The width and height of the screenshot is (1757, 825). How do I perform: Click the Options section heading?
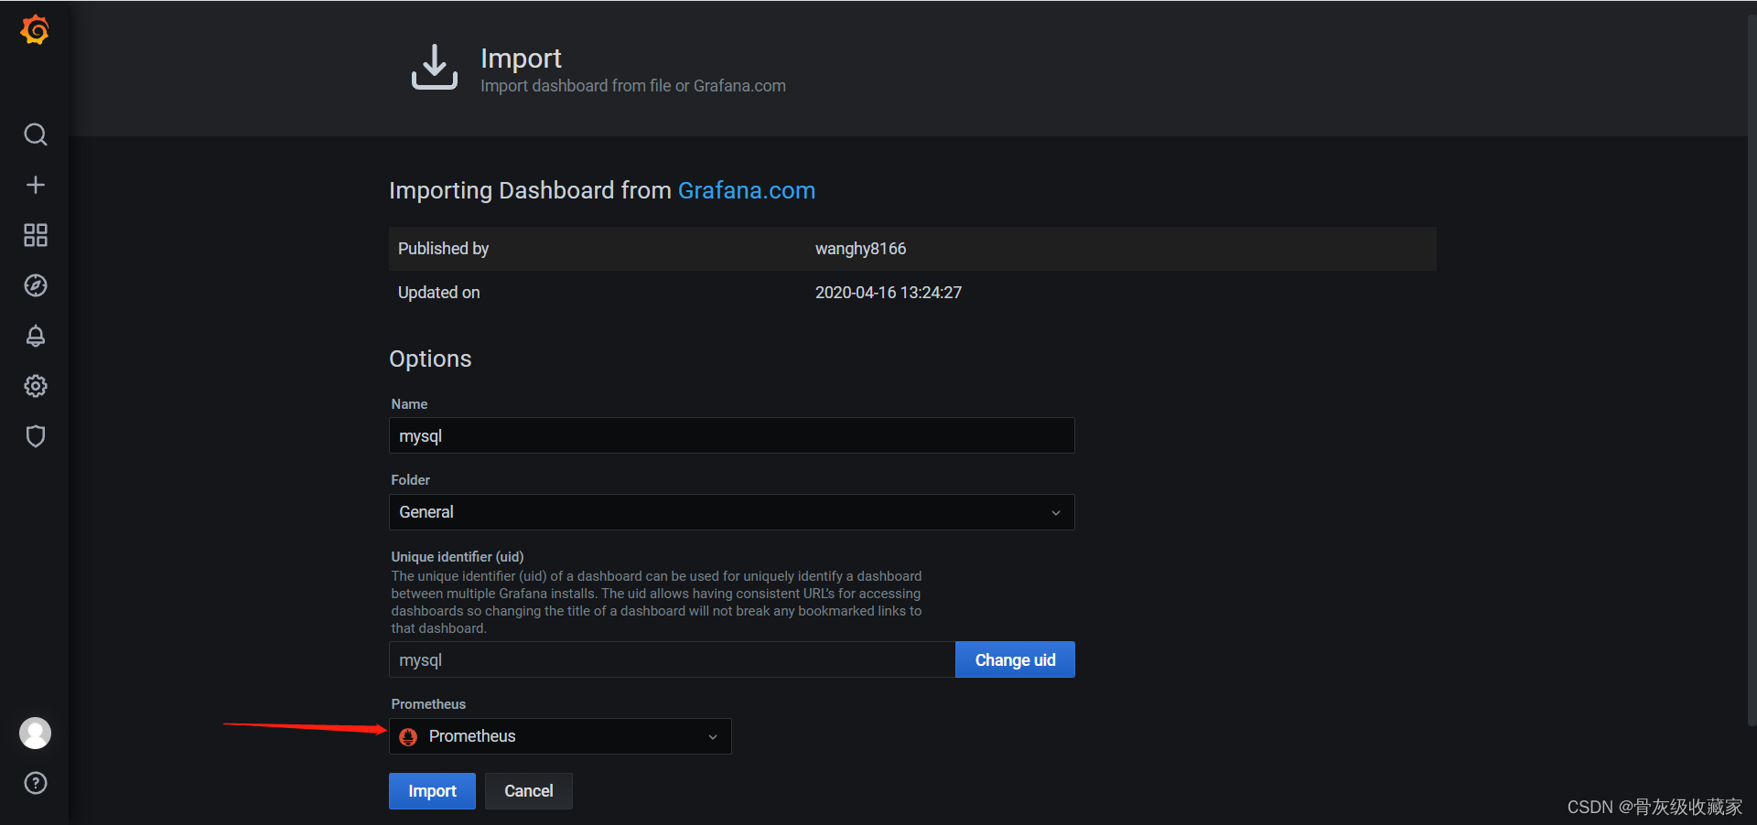[430, 359]
